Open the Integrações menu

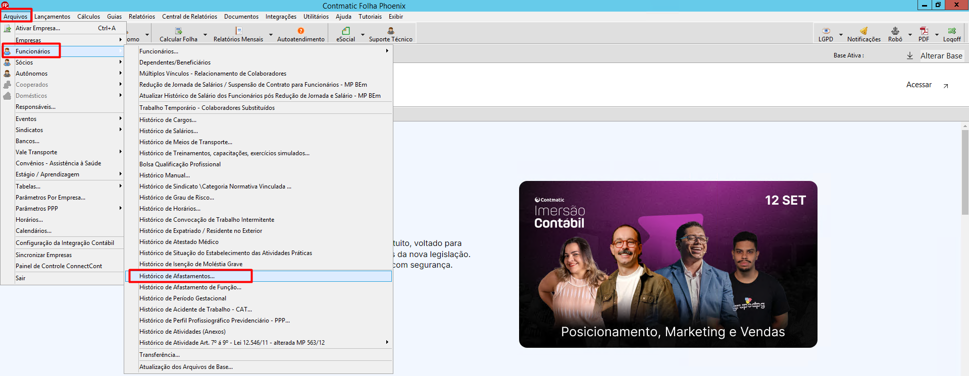[x=281, y=17]
